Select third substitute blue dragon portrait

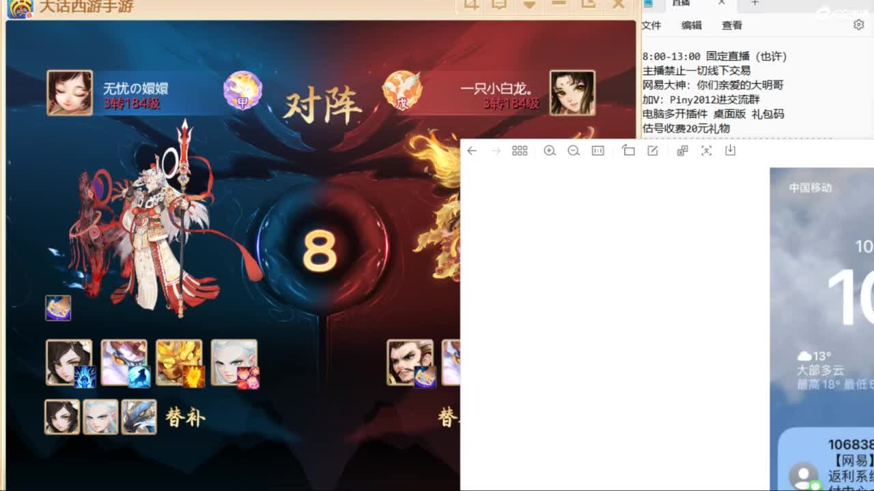[x=139, y=417]
